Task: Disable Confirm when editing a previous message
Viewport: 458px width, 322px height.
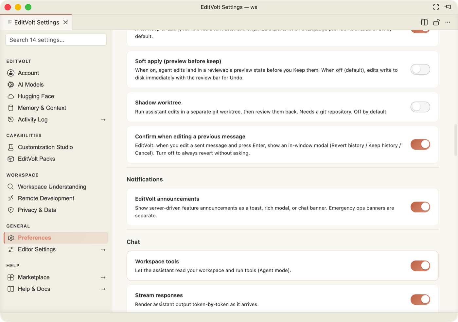Action: pos(420,144)
